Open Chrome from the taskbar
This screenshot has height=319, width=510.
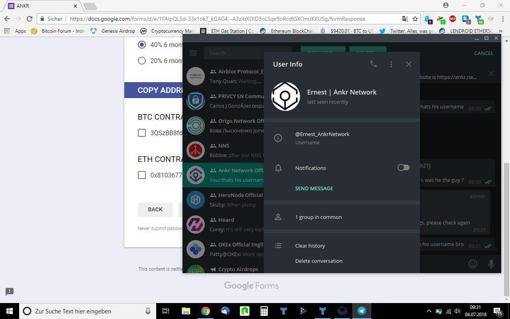tap(205, 311)
